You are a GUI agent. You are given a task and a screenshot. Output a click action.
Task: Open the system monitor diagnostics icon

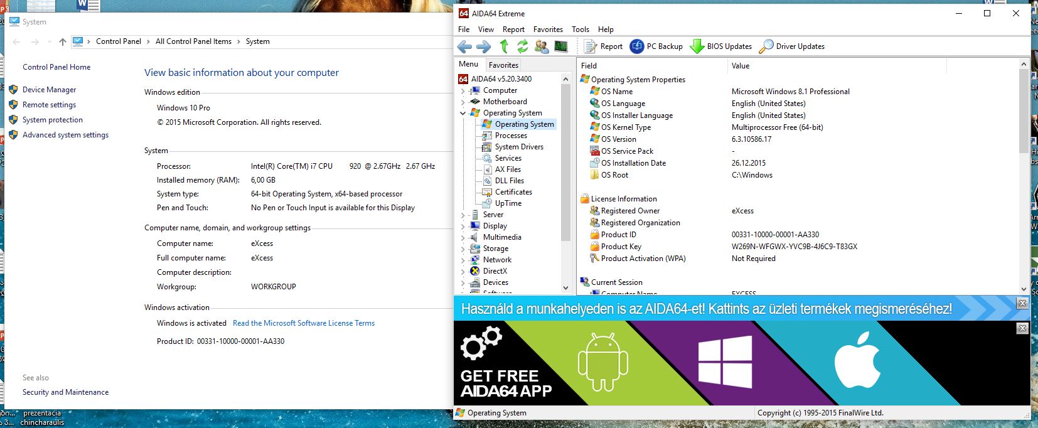click(x=560, y=46)
